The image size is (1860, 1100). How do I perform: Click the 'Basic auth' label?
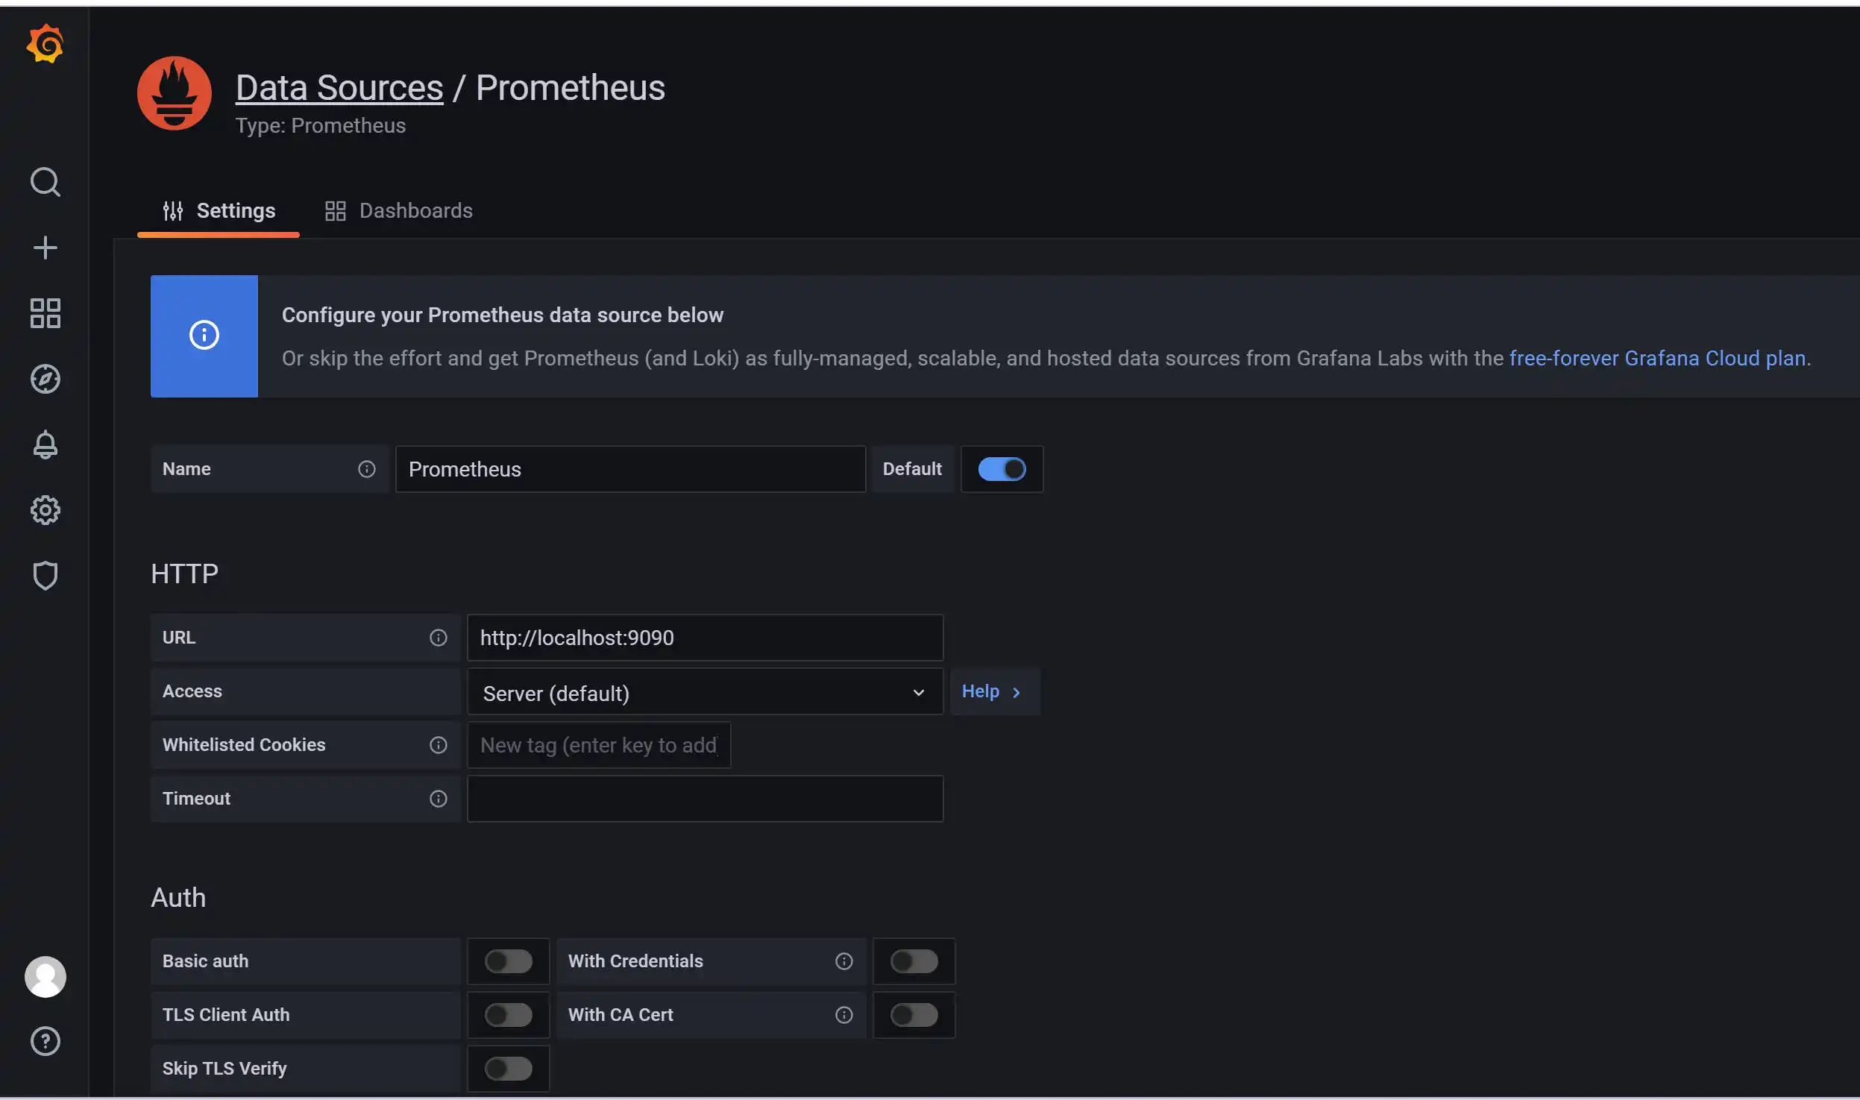[x=206, y=961]
